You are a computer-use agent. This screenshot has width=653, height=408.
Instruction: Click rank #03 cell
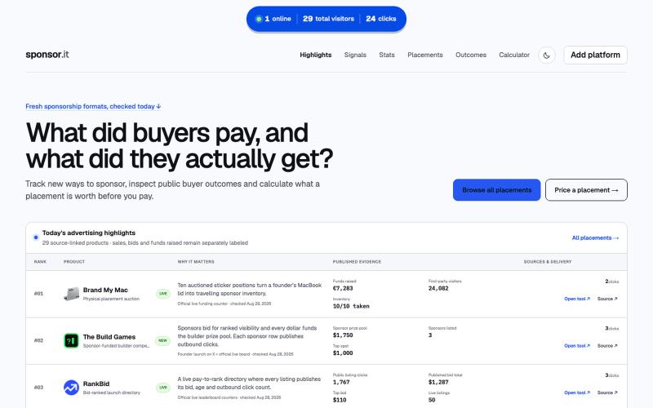point(38,387)
